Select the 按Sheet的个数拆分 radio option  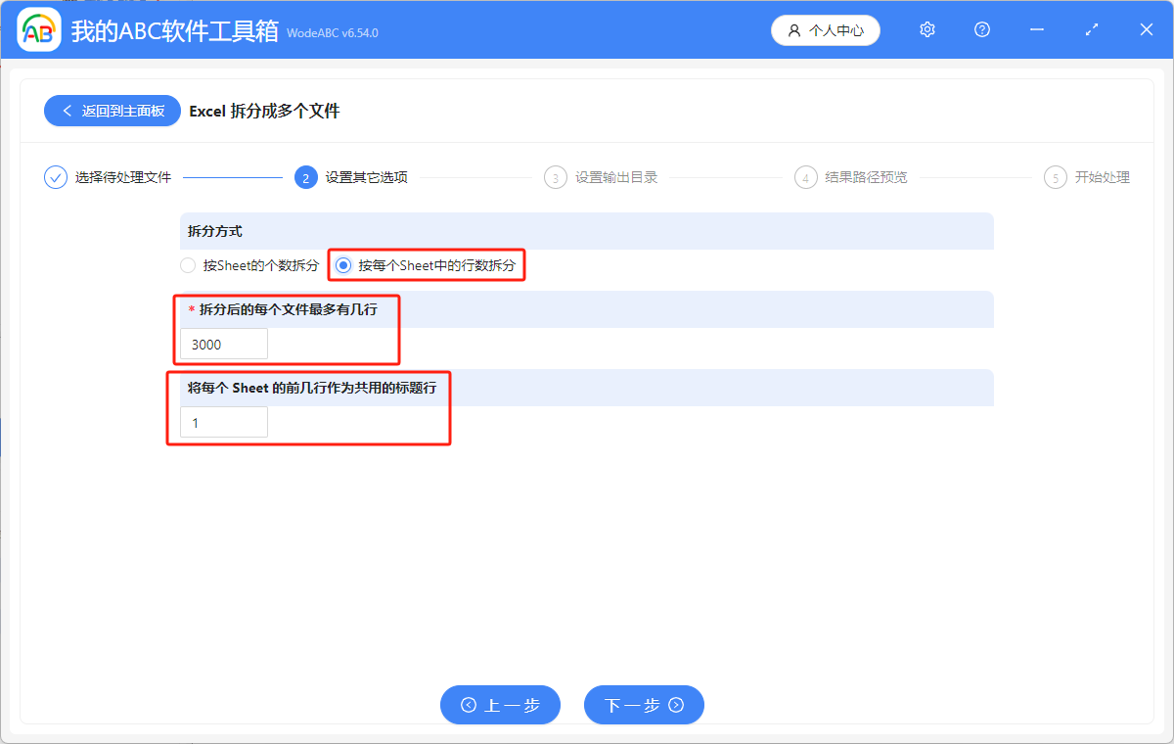coord(187,265)
